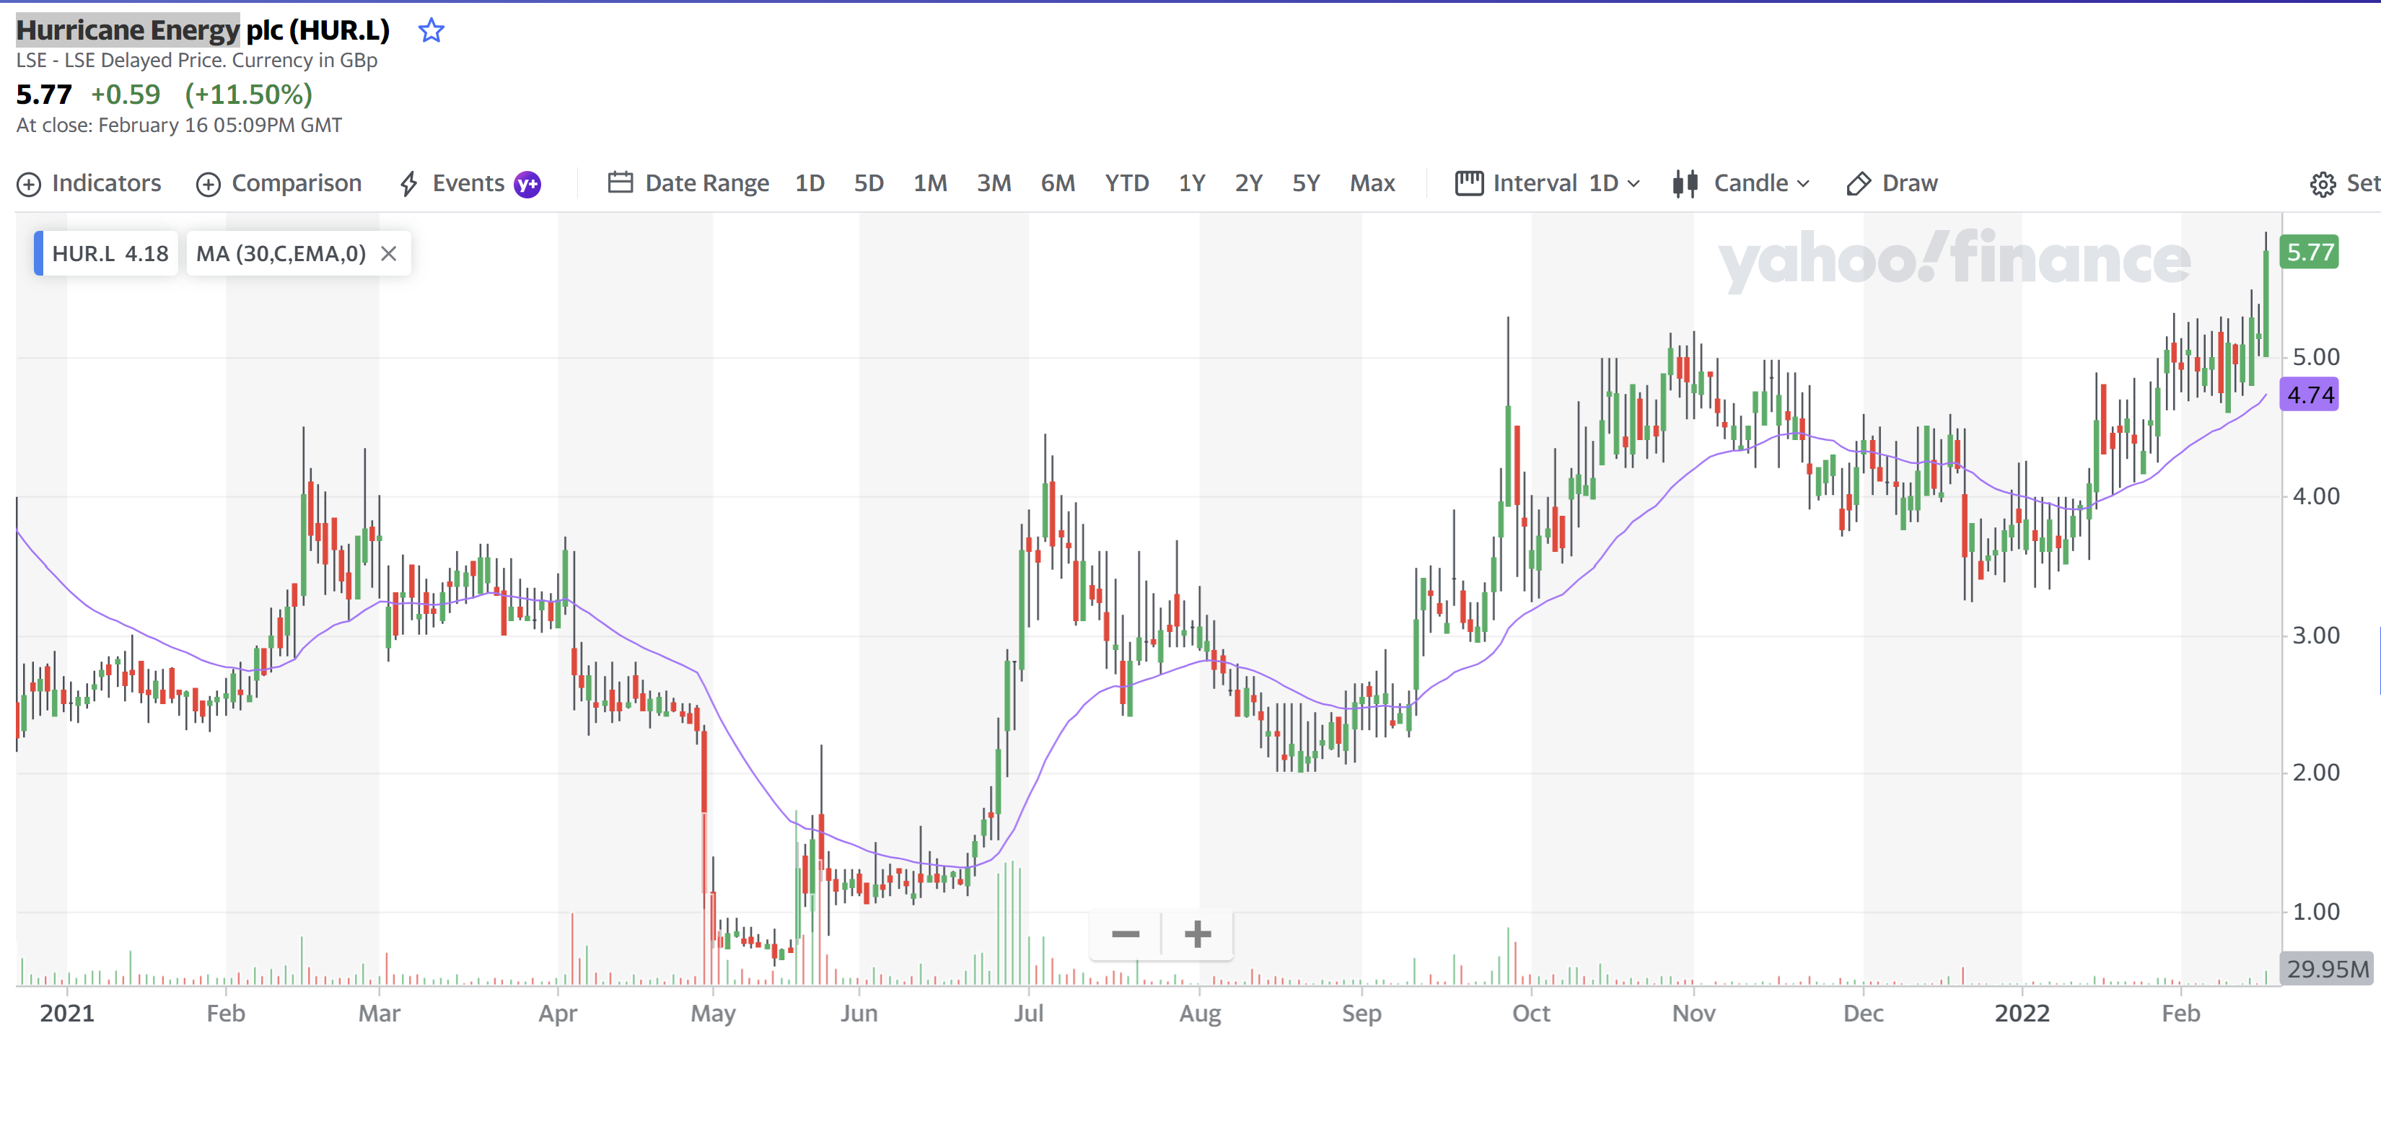2381x1129 pixels.
Task: Click the Jul x-axis label
Action: [x=1028, y=1014]
